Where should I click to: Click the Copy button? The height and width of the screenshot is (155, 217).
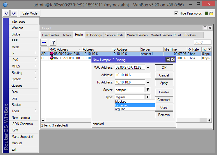tap(164, 107)
